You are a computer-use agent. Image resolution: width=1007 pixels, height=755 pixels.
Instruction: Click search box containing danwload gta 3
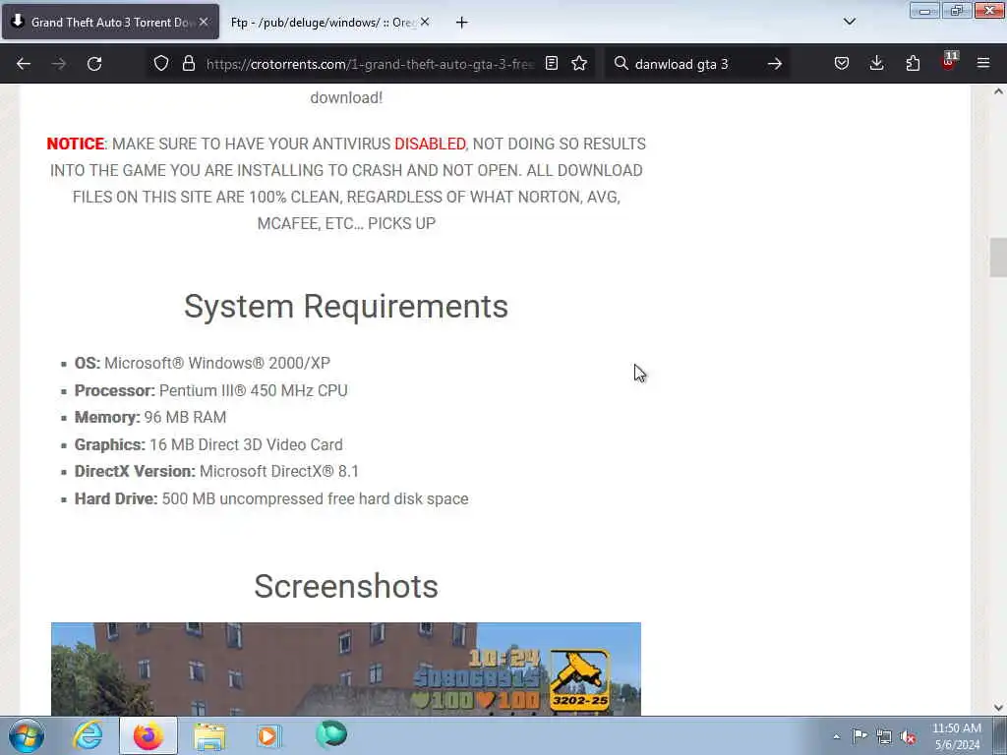pos(697,64)
